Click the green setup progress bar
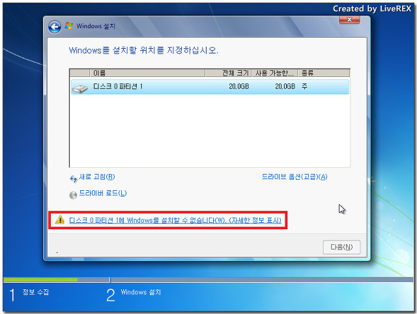Image resolution: width=417 pixels, height=314 pixels. coord(40,279)
